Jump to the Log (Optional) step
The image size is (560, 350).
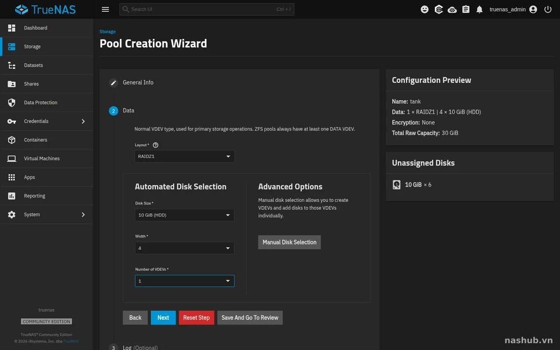140,347
